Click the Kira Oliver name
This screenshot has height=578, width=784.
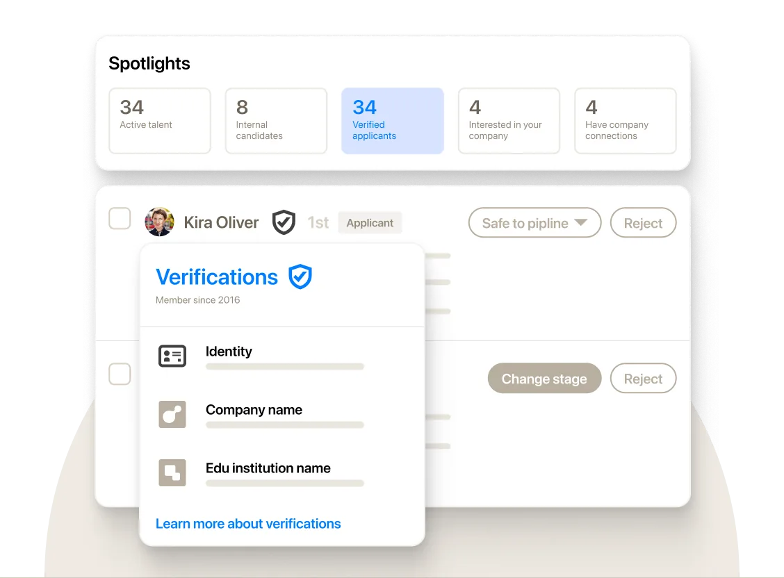[x=221, y=222]
